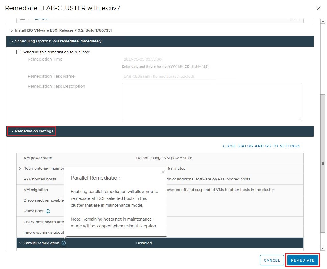Cancel the remediation dialog
This screenshot has height=269, width=327.
(271, 260)
